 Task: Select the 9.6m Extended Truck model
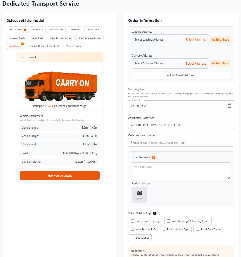click(90, 38)
